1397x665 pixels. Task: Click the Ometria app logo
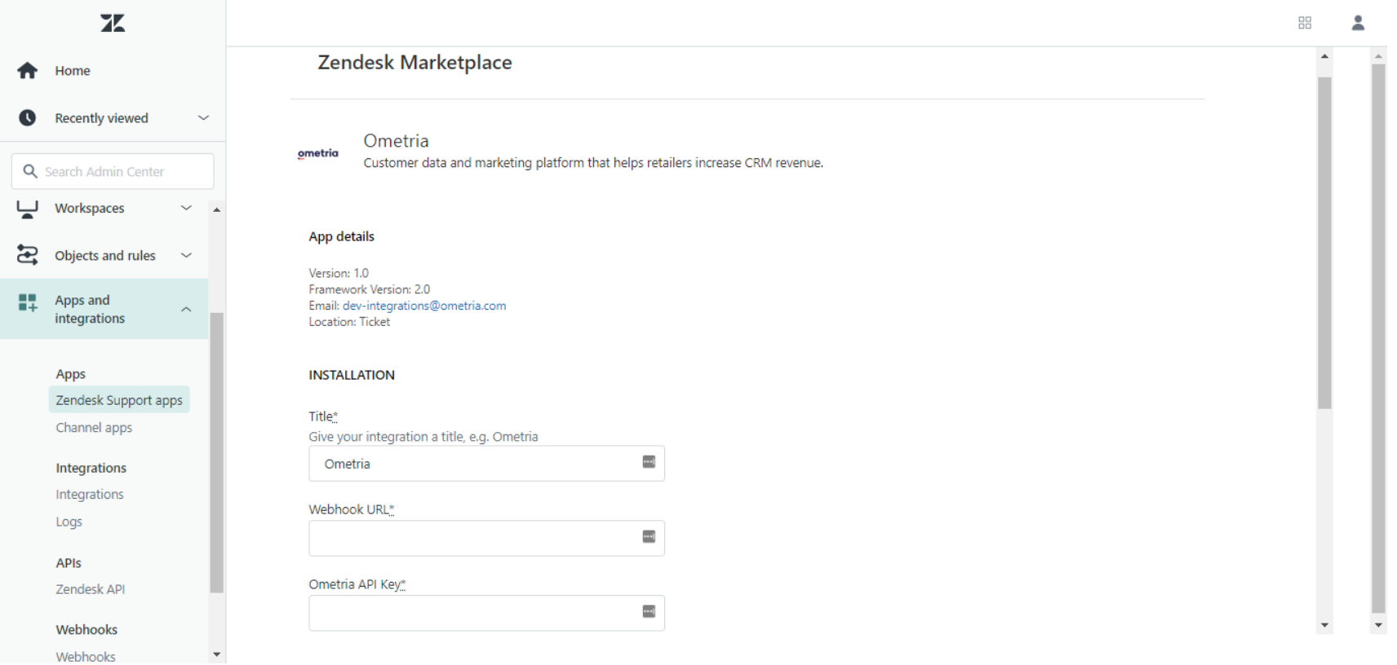coord(317,153)
